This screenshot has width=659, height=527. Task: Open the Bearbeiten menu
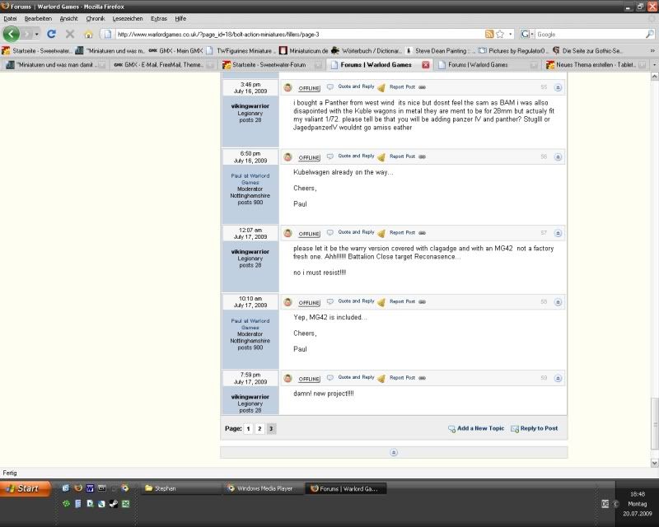(x=38, y=18)
